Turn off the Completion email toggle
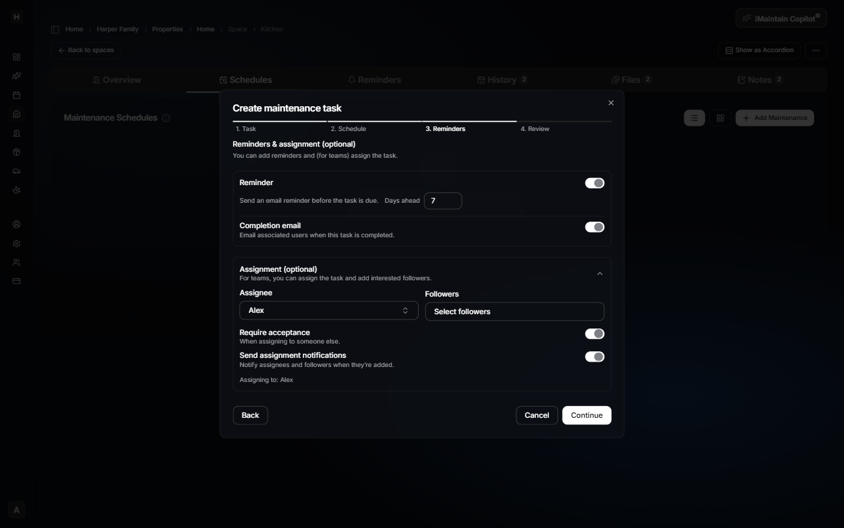Viewport: 844px width, 528px height. (x=595, y=227)
